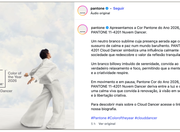Click verified badge in the caption line
This screenshot has height=132, width=180.
pos(107,28)
